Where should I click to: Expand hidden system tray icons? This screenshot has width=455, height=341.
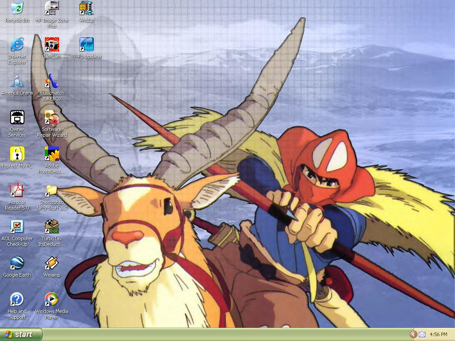(x=413, y=335)
